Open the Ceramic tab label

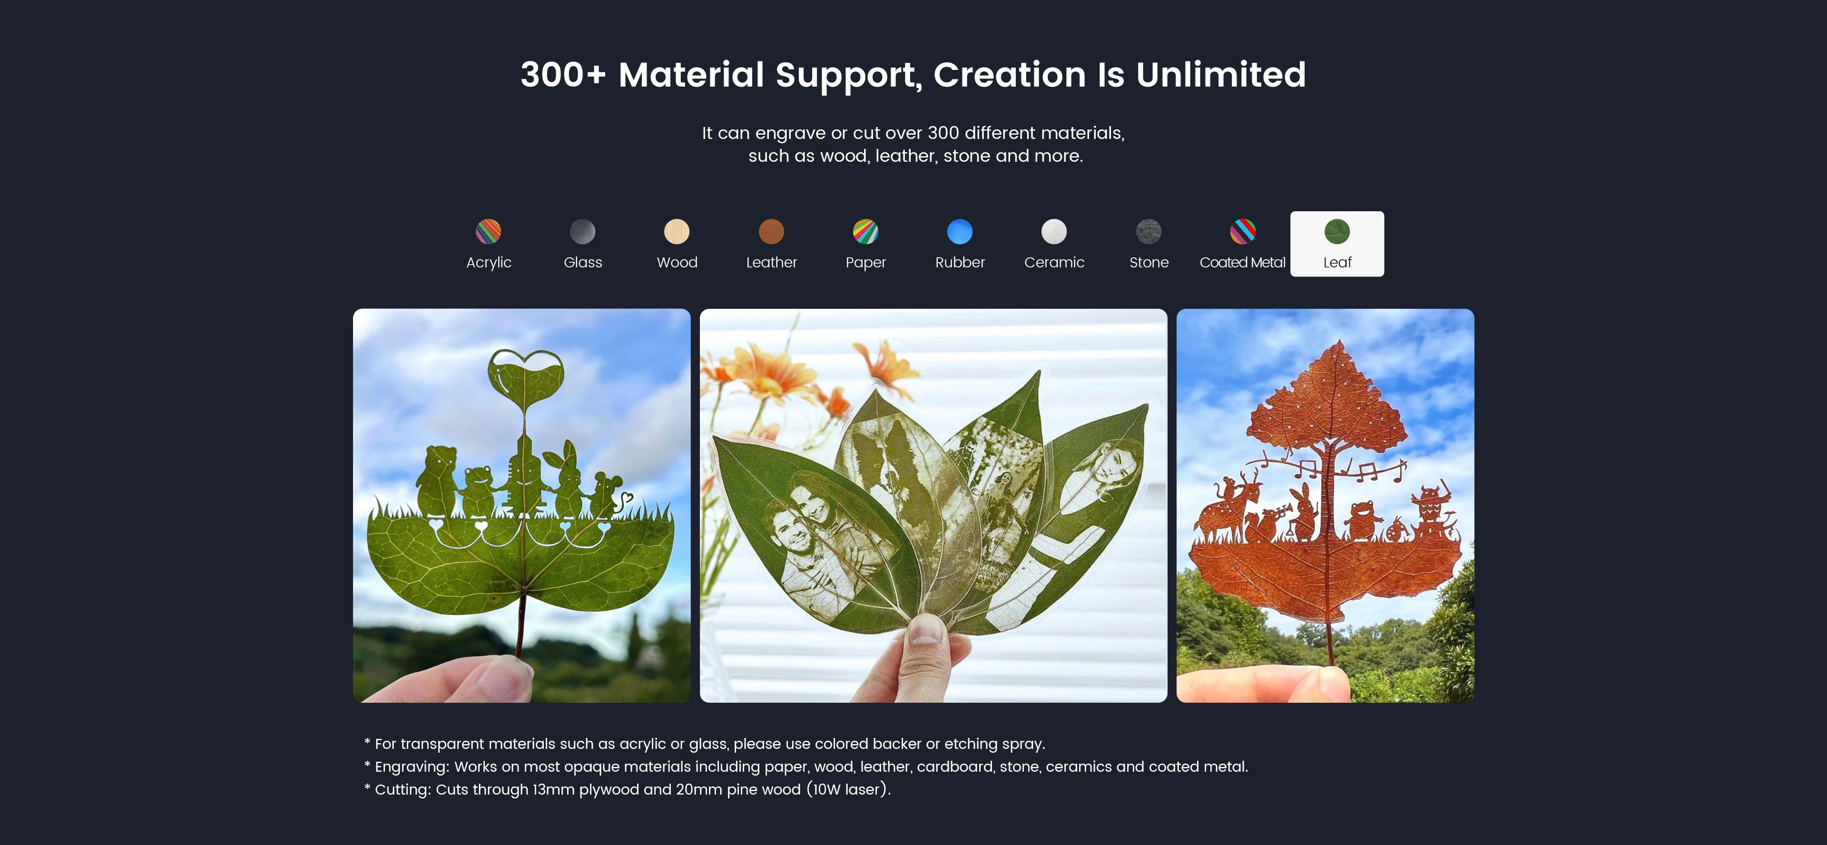coord(1054,263)
